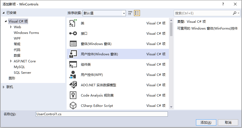Expand the Web tree node
242x128 pixels.
11,27
